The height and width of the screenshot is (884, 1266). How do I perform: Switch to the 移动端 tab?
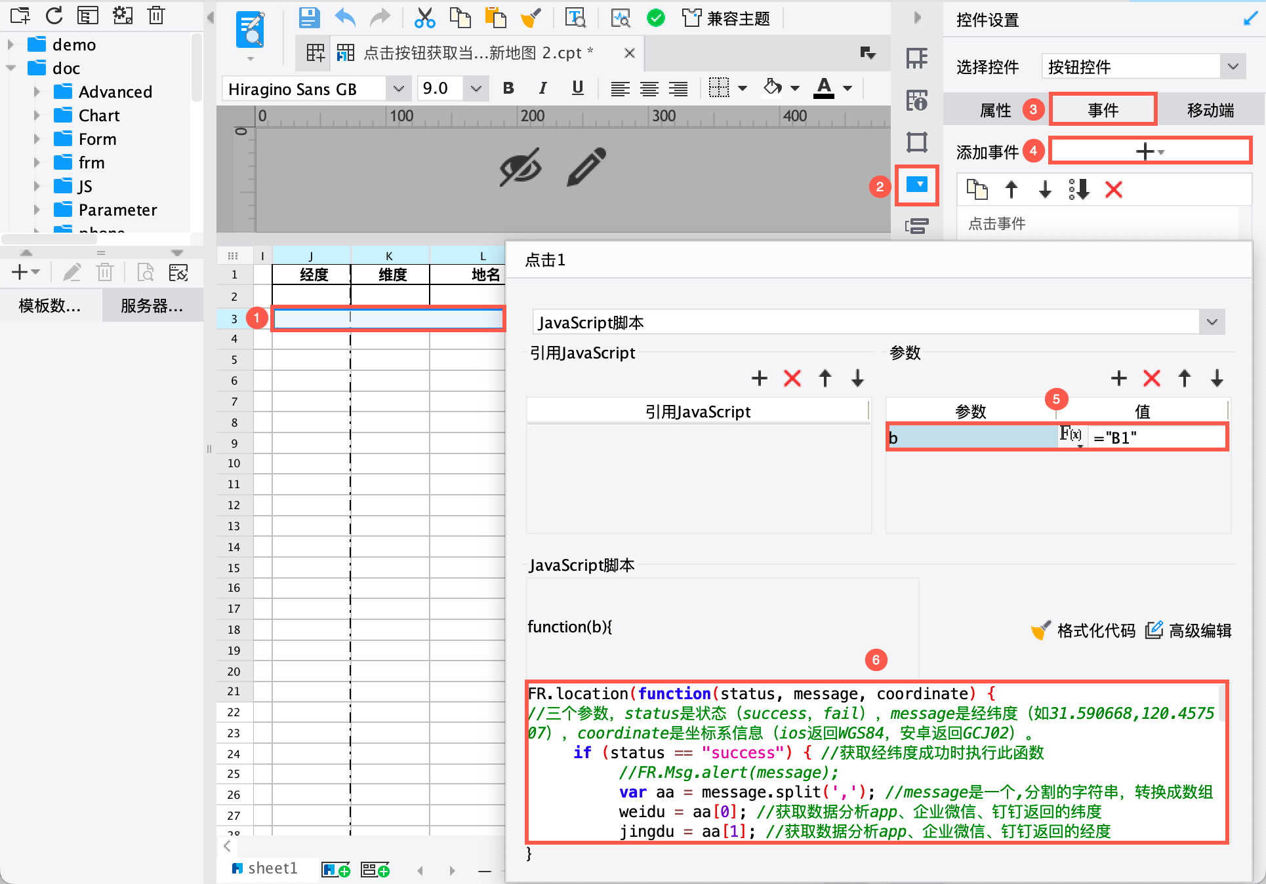pyautogui.click(x=1210, y=110)
